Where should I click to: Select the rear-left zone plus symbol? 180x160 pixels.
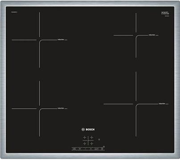coord(85,137)
